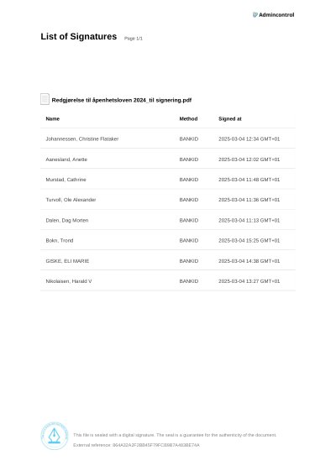
Task: Click BANKID method for Bokn, Trond
Action: point(189,240)
